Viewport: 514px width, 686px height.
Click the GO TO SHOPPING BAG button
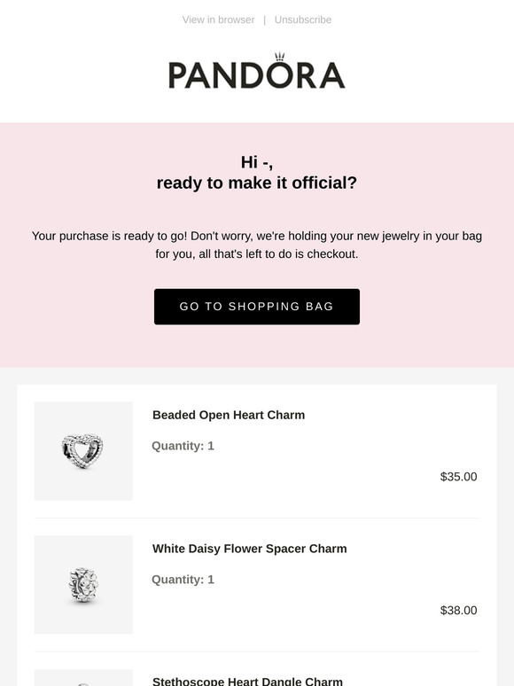tap(257, 307)
